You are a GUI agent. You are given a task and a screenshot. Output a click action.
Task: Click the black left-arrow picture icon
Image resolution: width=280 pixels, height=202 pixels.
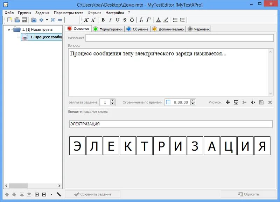tap(253, 102)
